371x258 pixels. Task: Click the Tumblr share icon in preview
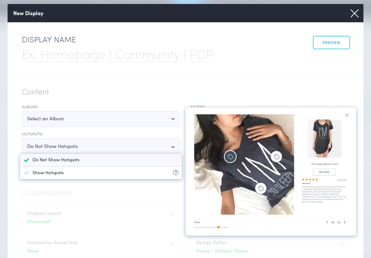coord(344,222)
